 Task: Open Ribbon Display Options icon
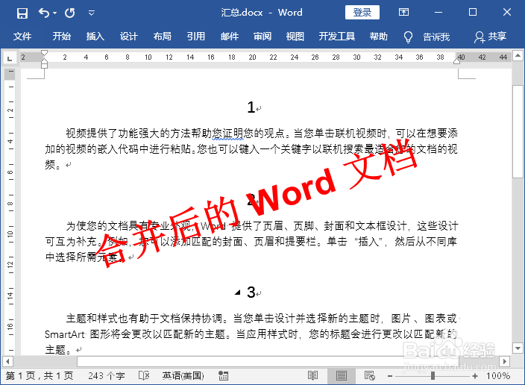[x=403, y=13]
